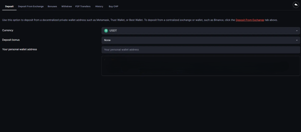Viewport: 301px width, 132px height.
Task: Go to the Bonuses tab
Action: coord(52,6)
